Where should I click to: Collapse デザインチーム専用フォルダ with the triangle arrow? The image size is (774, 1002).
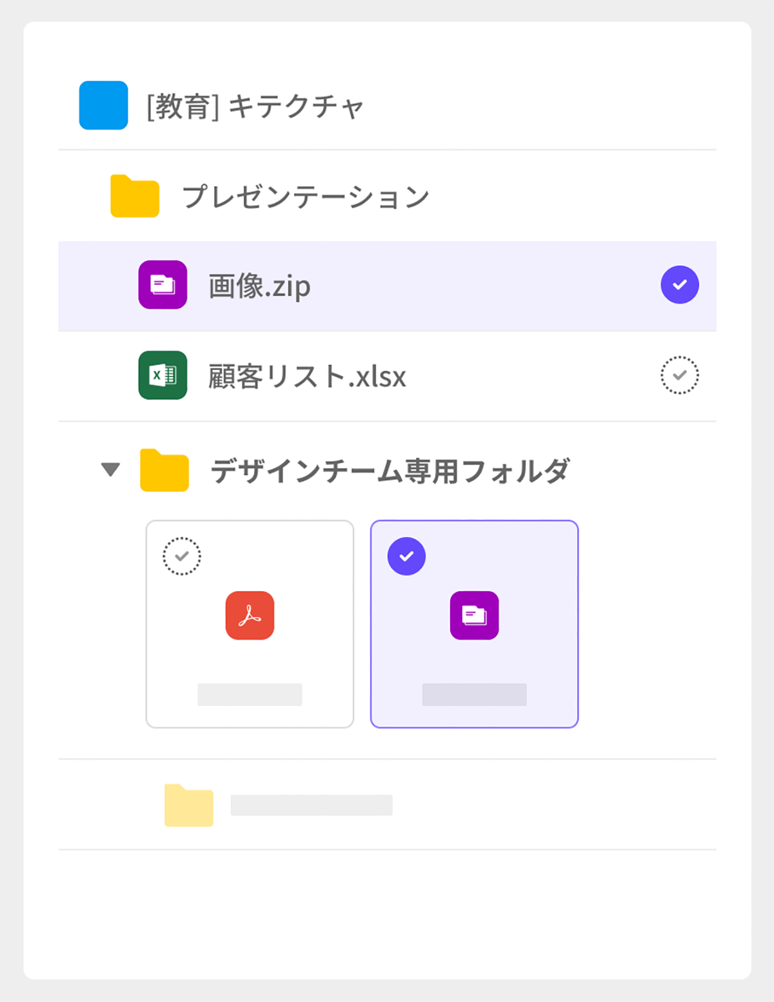point(111,469)
